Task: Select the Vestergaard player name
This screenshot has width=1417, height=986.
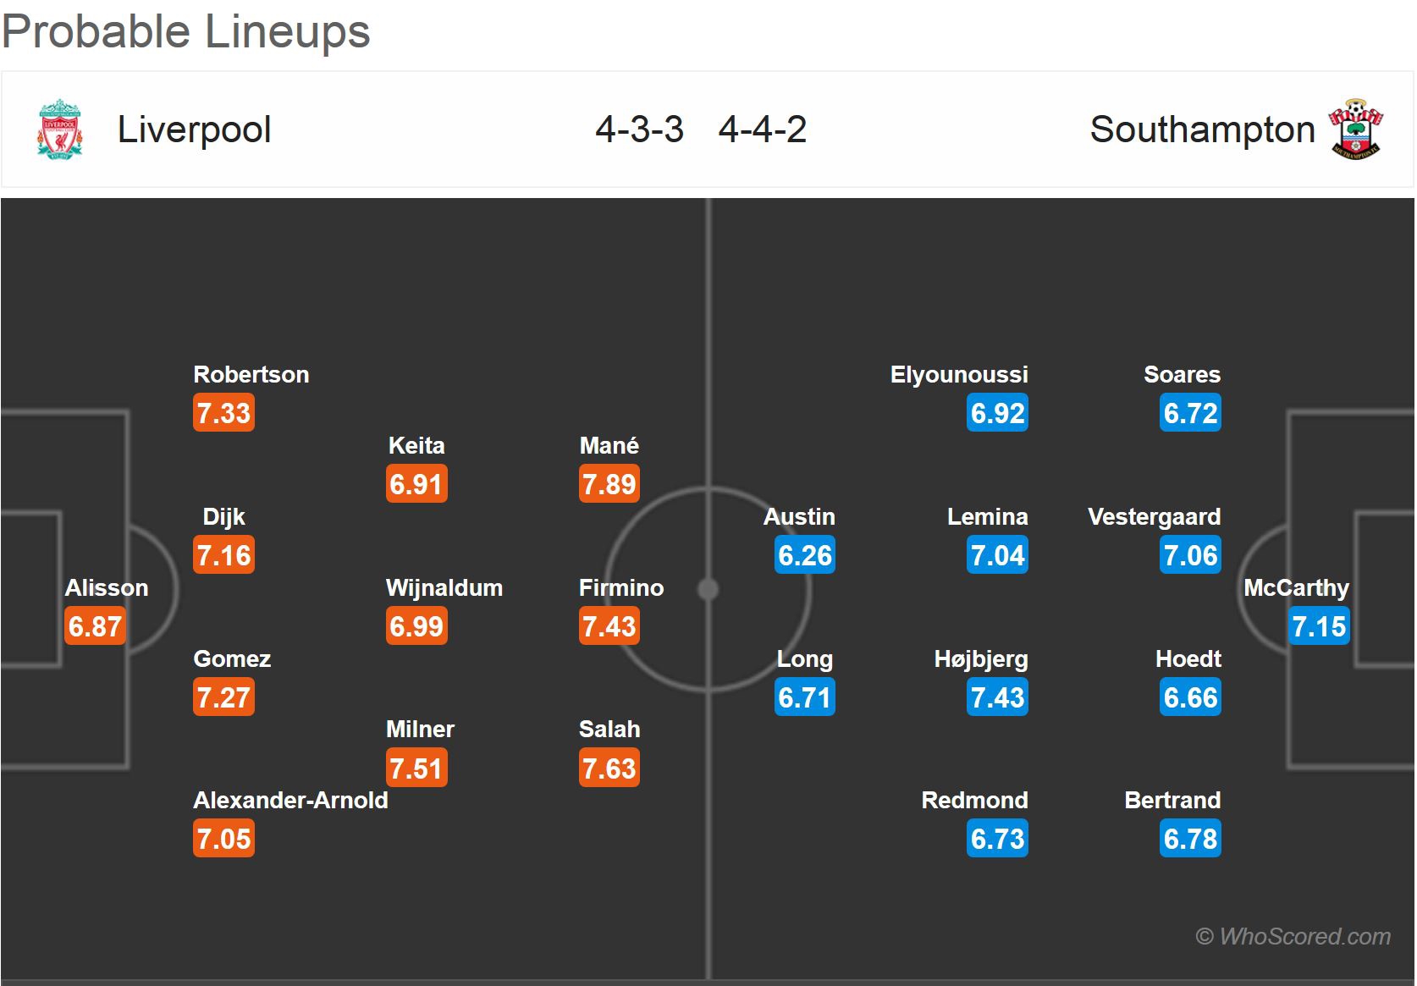Action: click(1154, 516)
